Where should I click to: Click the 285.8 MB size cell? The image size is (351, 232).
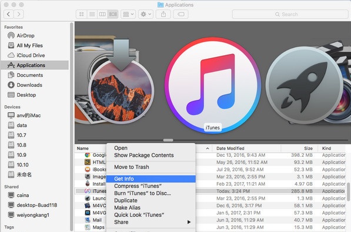[302, 191]
